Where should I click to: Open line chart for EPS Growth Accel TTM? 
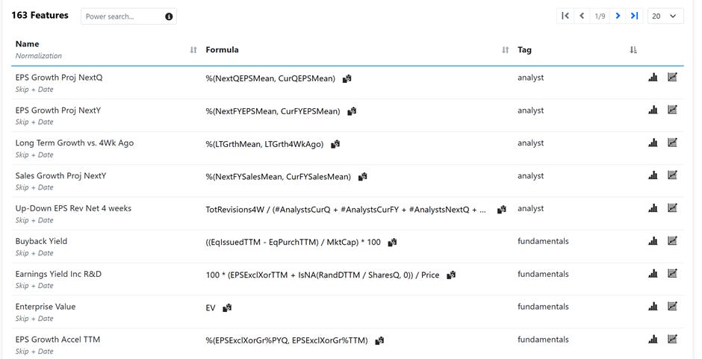(x=672, y=339)
